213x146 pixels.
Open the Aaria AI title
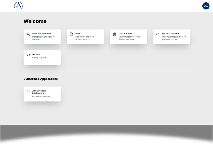tap(36, 54)
